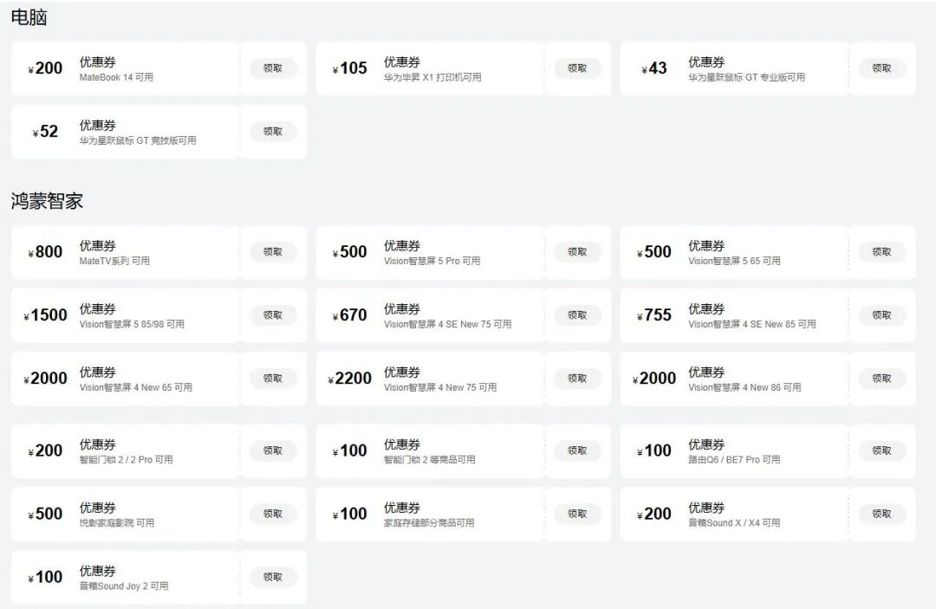Claim the ¥100 路由Q6 / BE7 Pro coupon

[x=881, y=450]
